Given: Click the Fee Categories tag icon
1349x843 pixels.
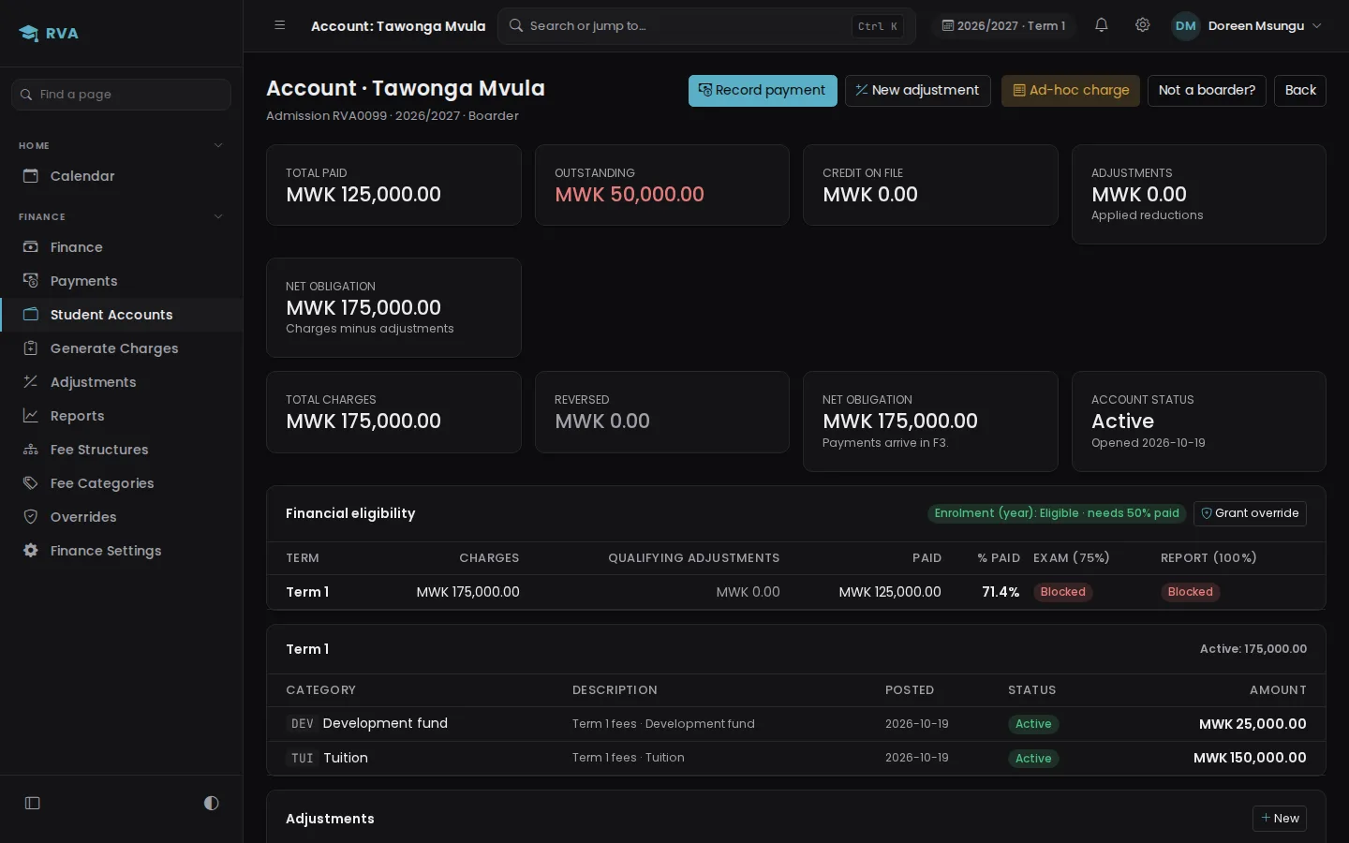Looking at the screenshot, I should click(31, 483).
